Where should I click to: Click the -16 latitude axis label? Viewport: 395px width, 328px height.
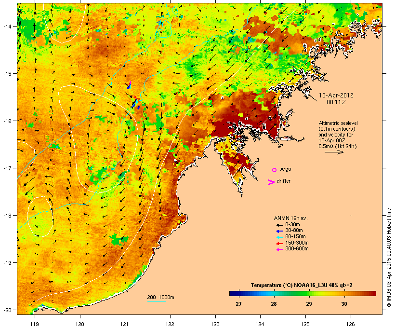click(7, 121)
